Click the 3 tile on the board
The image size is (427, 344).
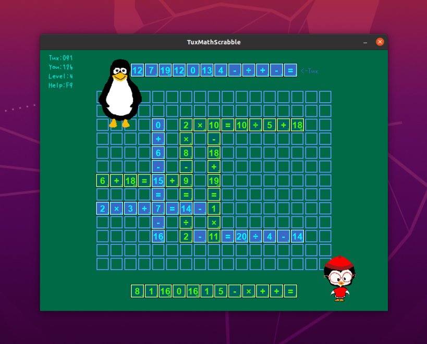[130, 208]
